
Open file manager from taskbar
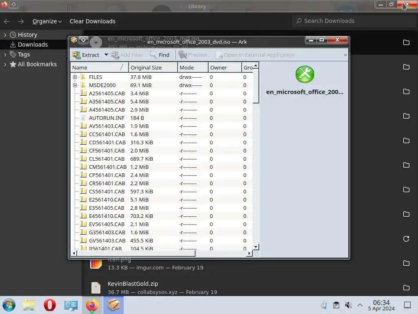(29, 305)
